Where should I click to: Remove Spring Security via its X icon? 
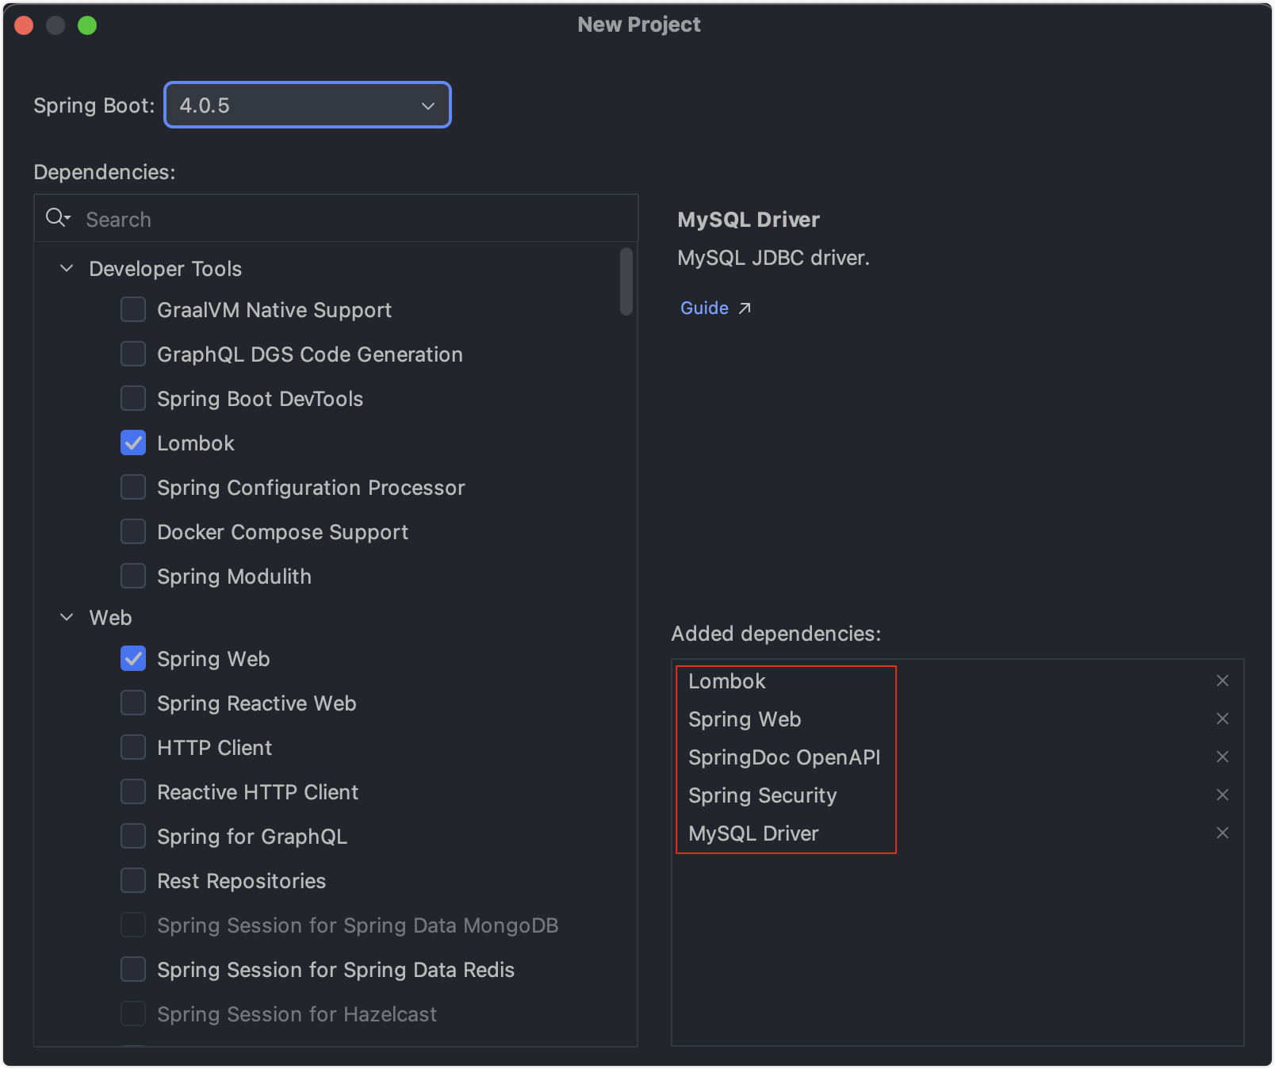pyautogui.click(x=1222, y=795)
